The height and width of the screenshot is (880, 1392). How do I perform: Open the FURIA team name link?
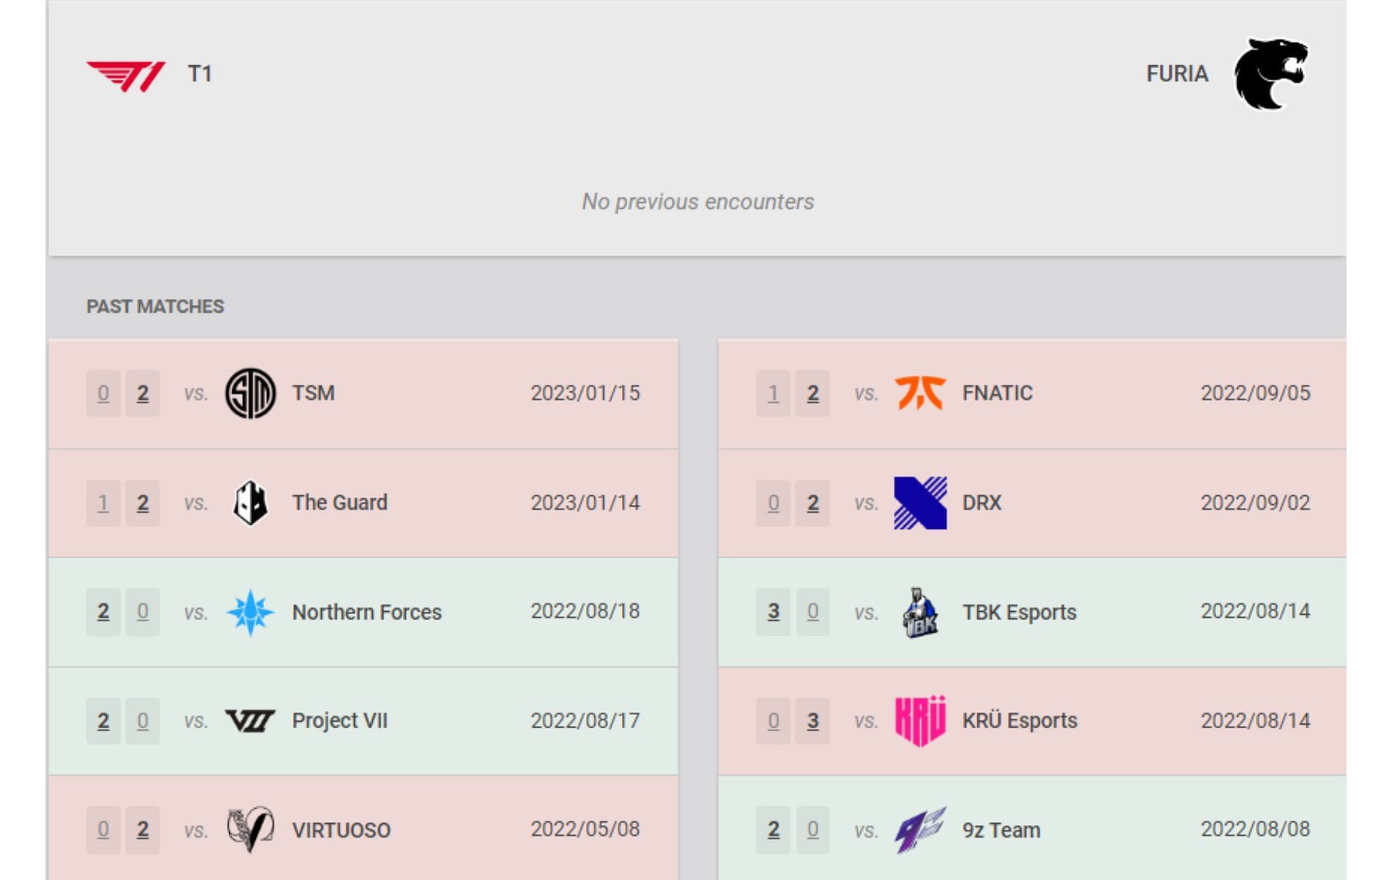tap(1177, 74)
